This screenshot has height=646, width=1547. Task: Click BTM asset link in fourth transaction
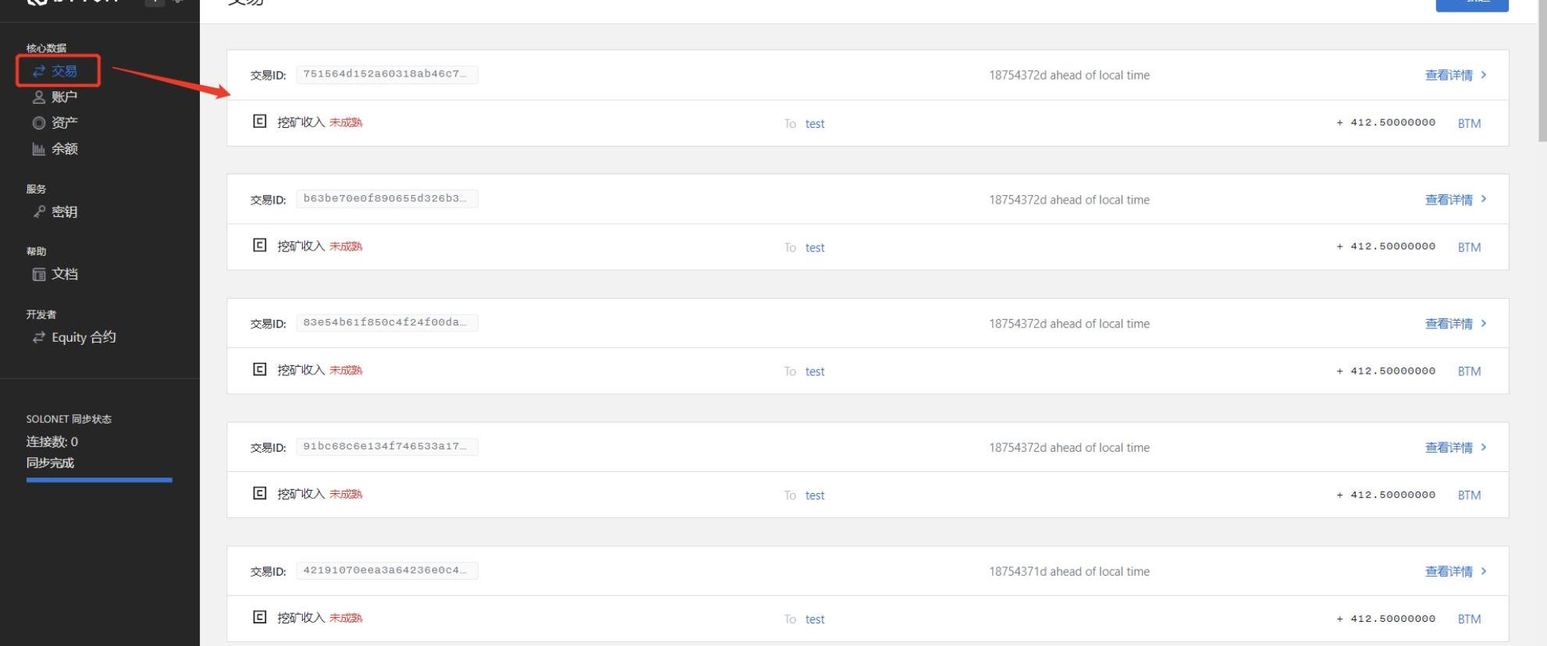1469,495
